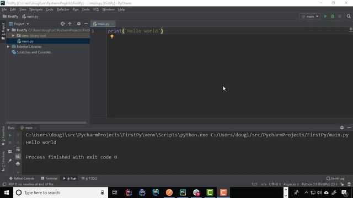Toggle tool window quick access button
Image resolution: width=353 pixels, height=198 pixels.
(x=4, y=184)
